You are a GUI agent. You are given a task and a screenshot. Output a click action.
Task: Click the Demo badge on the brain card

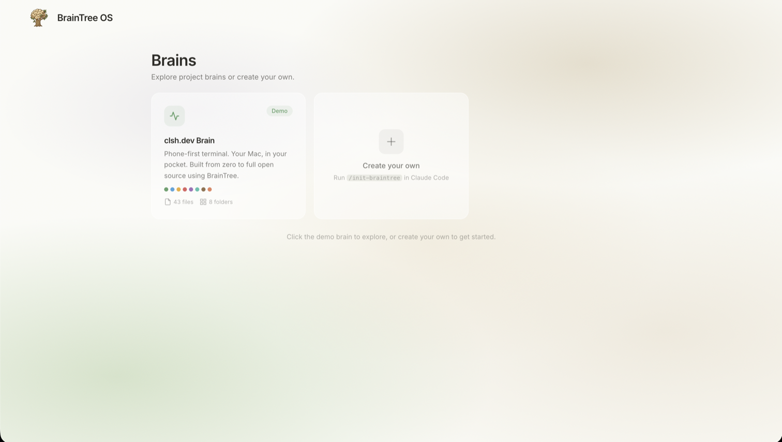pyautogui.click(x=279, y=111)
